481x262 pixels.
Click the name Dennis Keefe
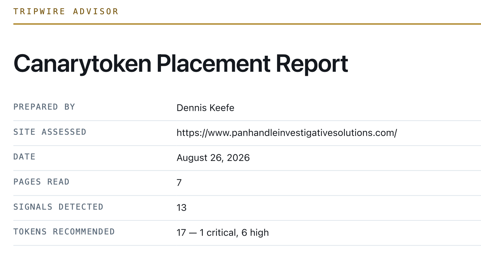point(205,108)
